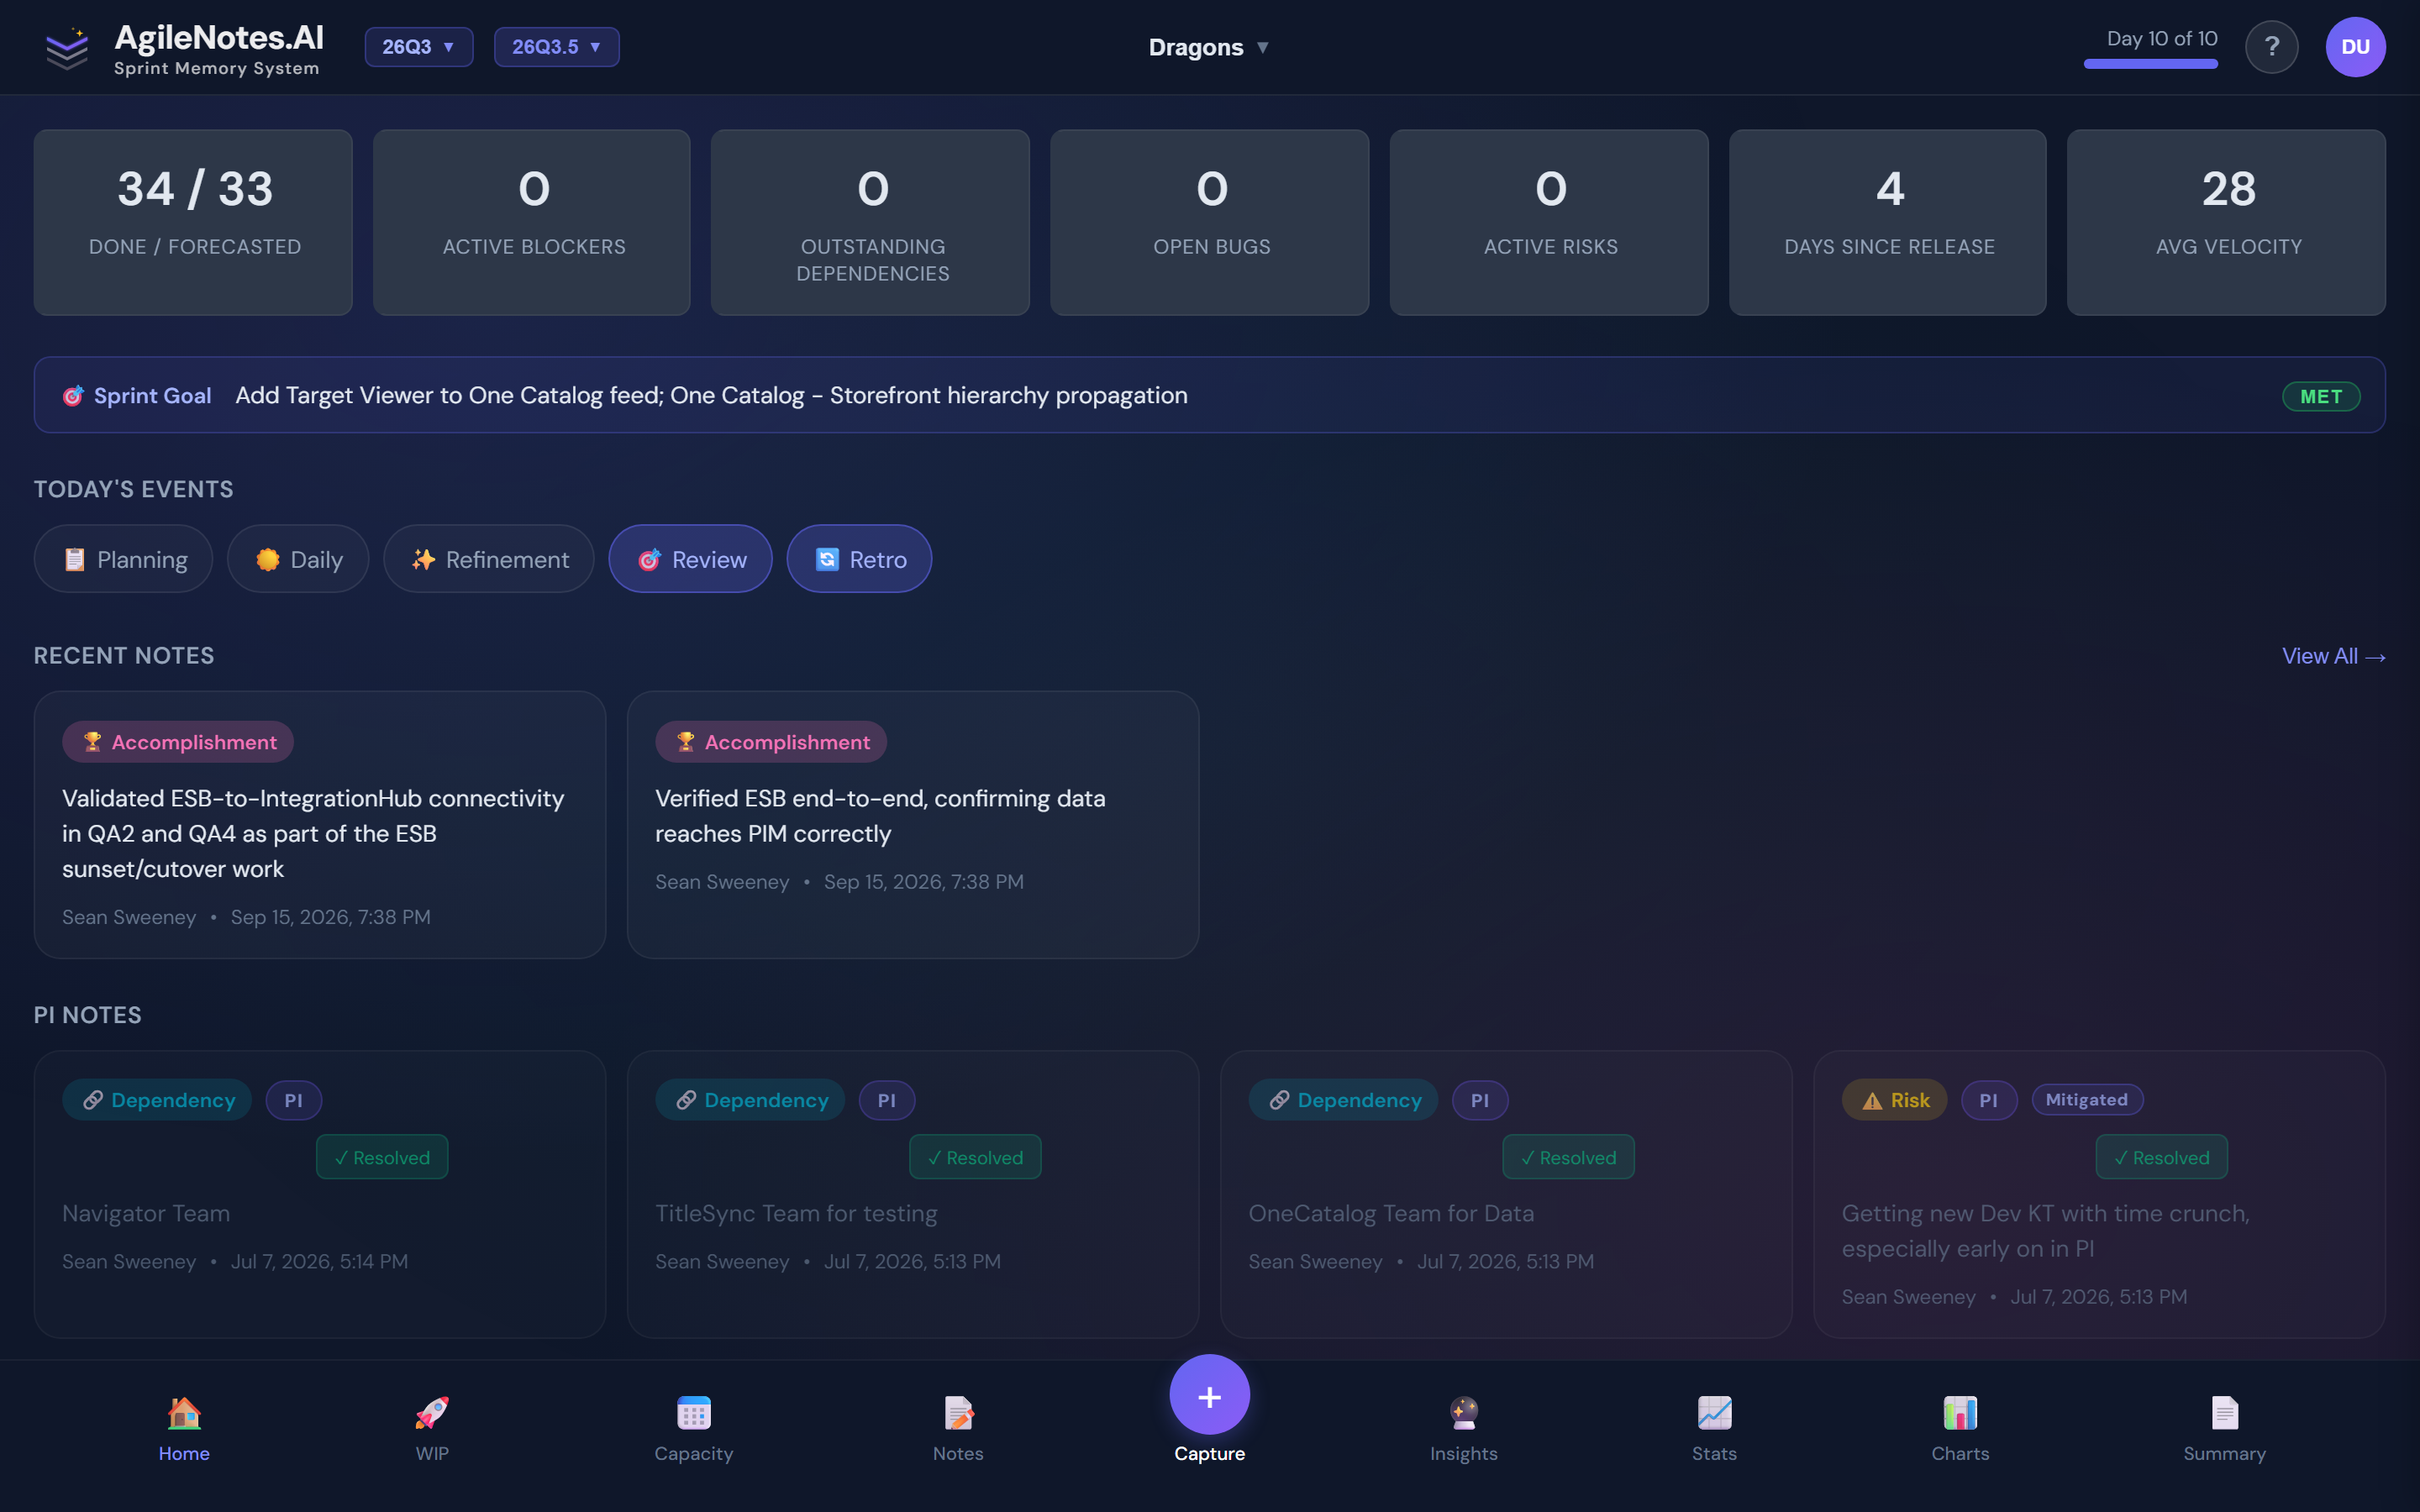This screenshot has width=2420, height=1512.
Task: Toggle the Review event chip
Action: (690, 559)
